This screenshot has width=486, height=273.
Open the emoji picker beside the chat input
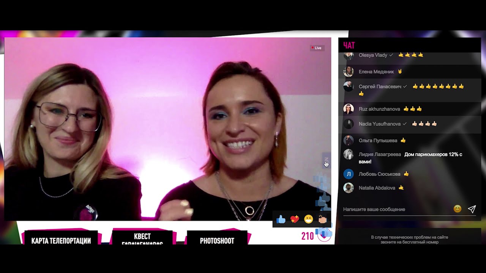point(457,209)
